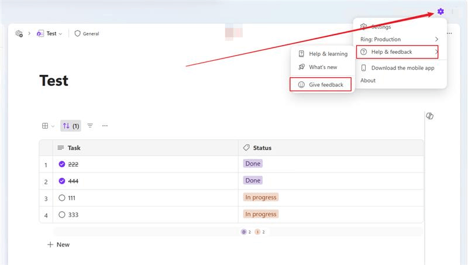
Task: Uncheck the completed task 444 circle
Action: tap(62, 181)
